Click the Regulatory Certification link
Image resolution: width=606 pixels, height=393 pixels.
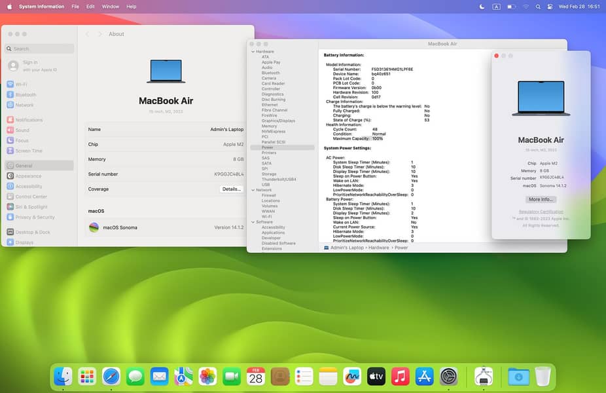[541, 212]
